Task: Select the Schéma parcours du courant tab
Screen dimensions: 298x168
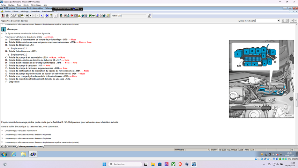Action: coord(30,146)
